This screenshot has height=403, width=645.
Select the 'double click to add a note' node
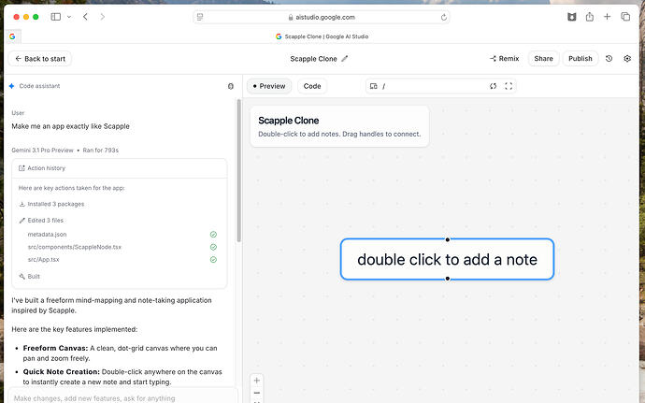click(447, 259)
